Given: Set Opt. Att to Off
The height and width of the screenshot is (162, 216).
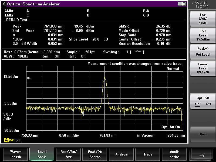Looking at the screenshot, I should pos(208,104).
